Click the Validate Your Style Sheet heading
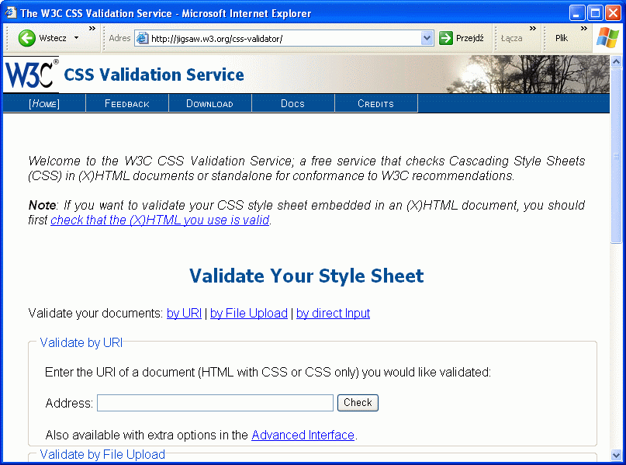Viewport: 626px width, 465px height. click(x=306, y=276)
